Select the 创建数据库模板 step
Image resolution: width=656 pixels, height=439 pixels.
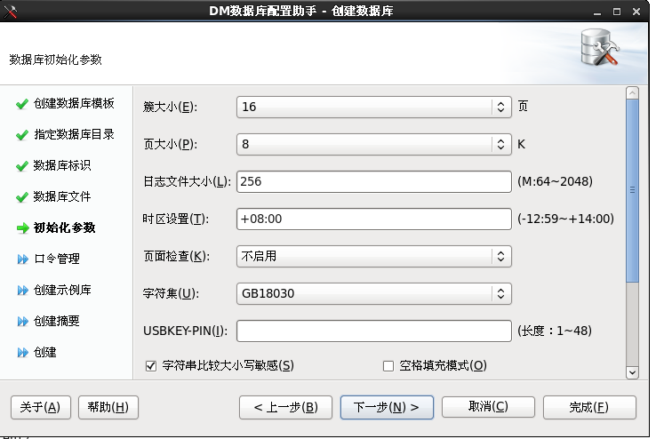pos(74,103)
